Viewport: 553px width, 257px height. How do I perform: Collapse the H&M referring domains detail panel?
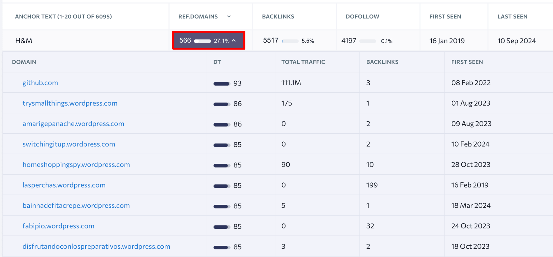234,40
